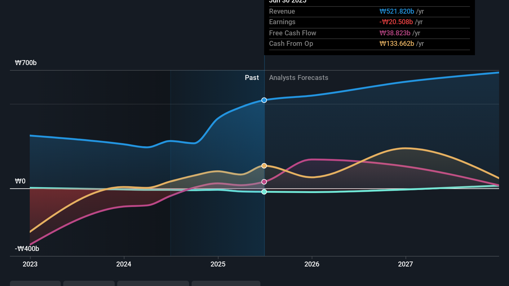Image resolution: width=509 pixels, height=286 pixels.
Task: Click the Analysts Forecasts label
Action: click(x=299, y=78)
